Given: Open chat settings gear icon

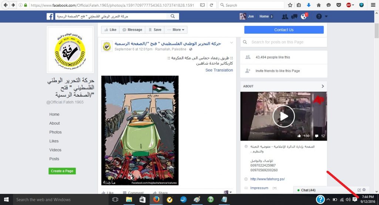Looking at the screenshot, I should (364, 190).
